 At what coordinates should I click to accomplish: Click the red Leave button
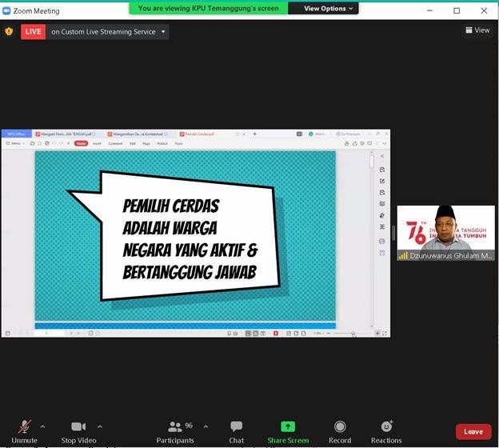point(473,431)
